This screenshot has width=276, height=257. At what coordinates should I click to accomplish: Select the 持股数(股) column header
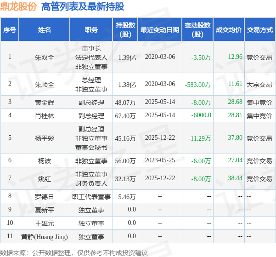[125, 29]
